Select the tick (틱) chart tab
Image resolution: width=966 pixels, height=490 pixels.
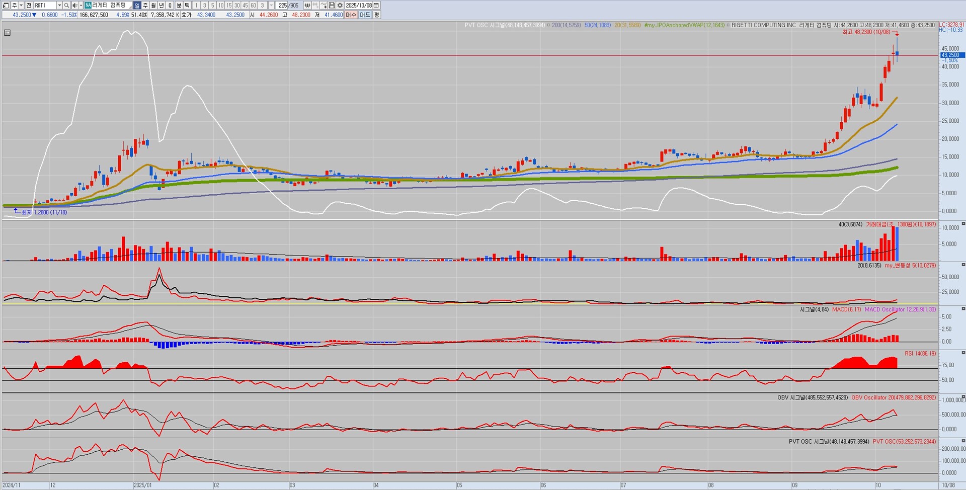pos(187,6)
